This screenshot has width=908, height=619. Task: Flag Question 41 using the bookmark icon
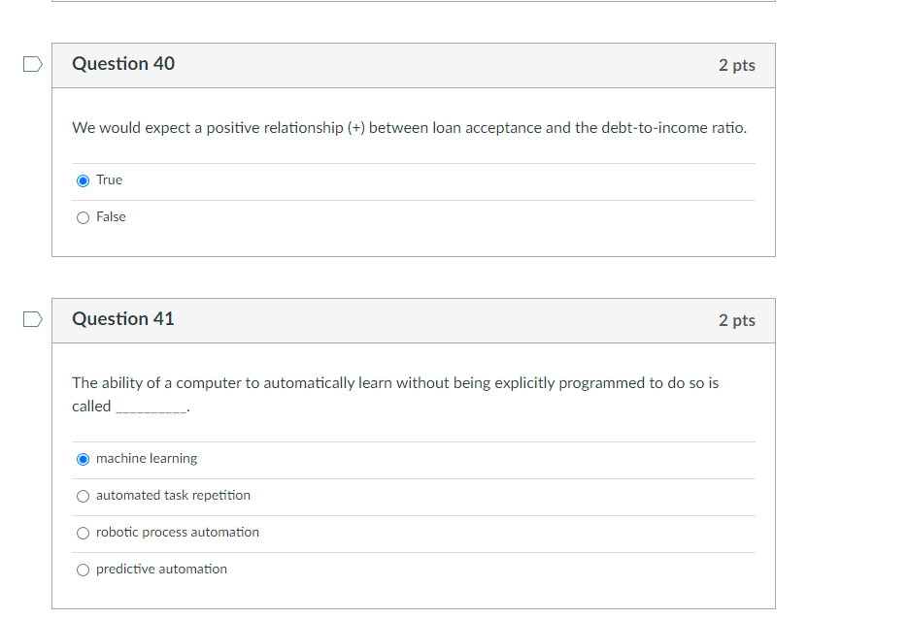pyautogui.click(x=33, y=319)
